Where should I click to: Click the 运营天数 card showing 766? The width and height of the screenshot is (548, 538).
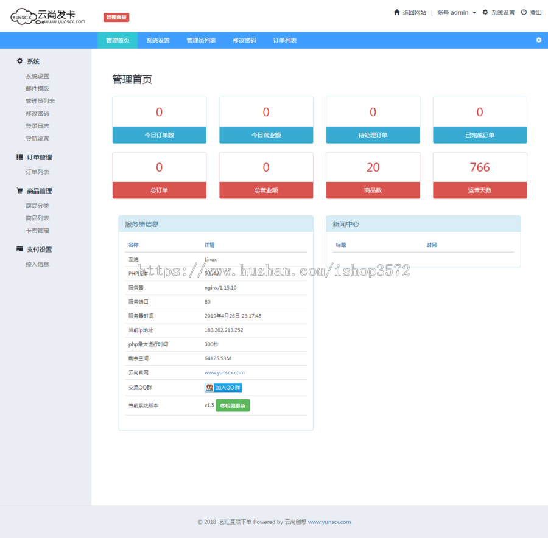480,175
